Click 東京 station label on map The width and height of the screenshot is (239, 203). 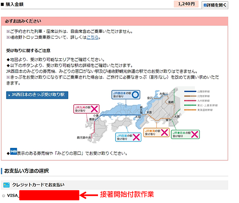click(x=168, y=120)
